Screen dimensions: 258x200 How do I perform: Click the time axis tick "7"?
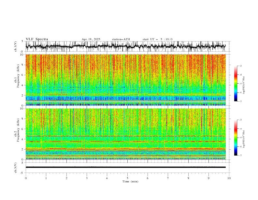click(168, 178)
